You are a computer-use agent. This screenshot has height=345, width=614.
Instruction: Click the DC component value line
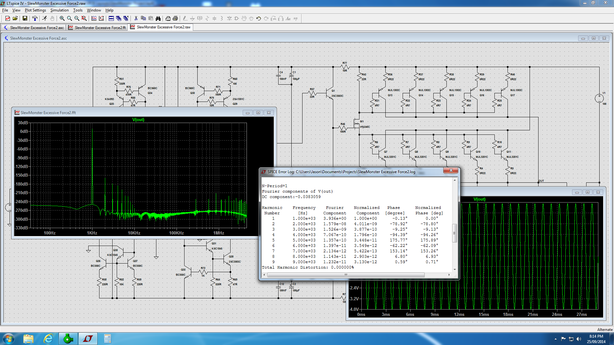291,197
